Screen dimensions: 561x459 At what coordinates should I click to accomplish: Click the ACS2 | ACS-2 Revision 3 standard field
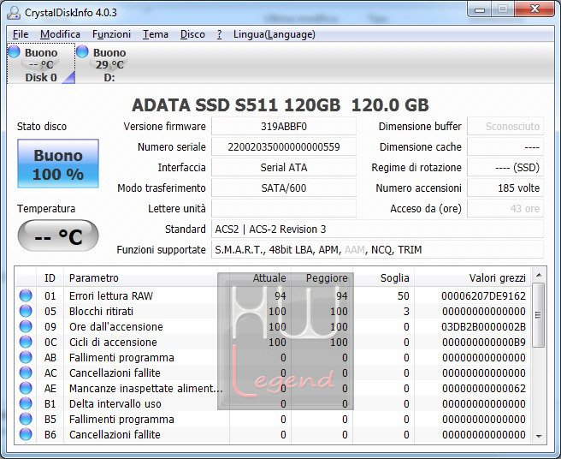point(377,229)
